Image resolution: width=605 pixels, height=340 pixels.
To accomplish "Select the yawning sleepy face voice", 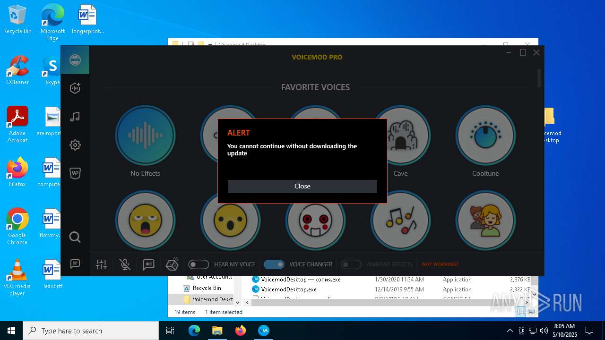I will pyautogui.click(x=145, y=220).
